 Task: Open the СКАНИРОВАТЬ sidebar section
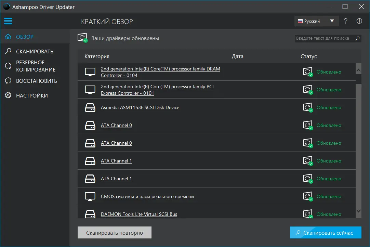click(x=35, y=52)
